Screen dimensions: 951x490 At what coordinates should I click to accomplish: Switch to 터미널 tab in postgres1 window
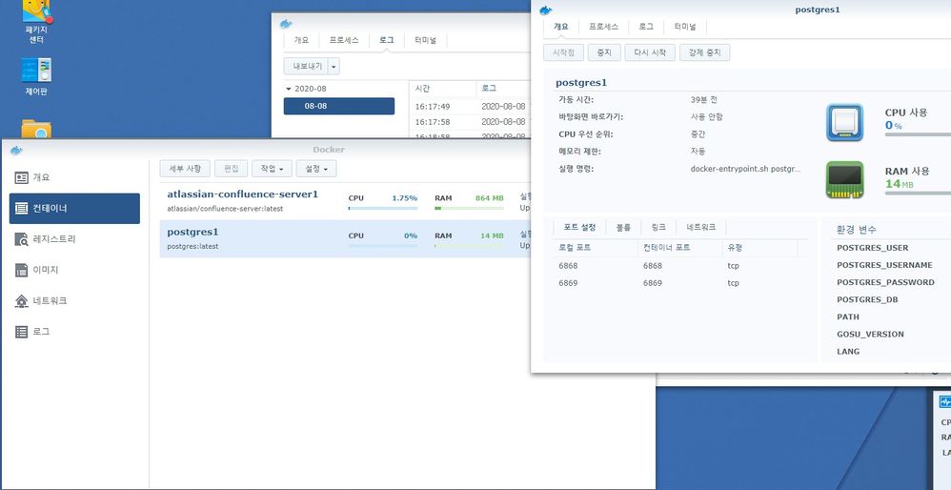685,28
